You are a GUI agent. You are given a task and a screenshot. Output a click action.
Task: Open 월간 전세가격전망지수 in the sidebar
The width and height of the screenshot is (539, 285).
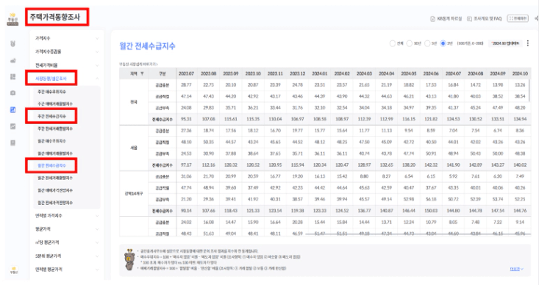[x=55, y=203]
